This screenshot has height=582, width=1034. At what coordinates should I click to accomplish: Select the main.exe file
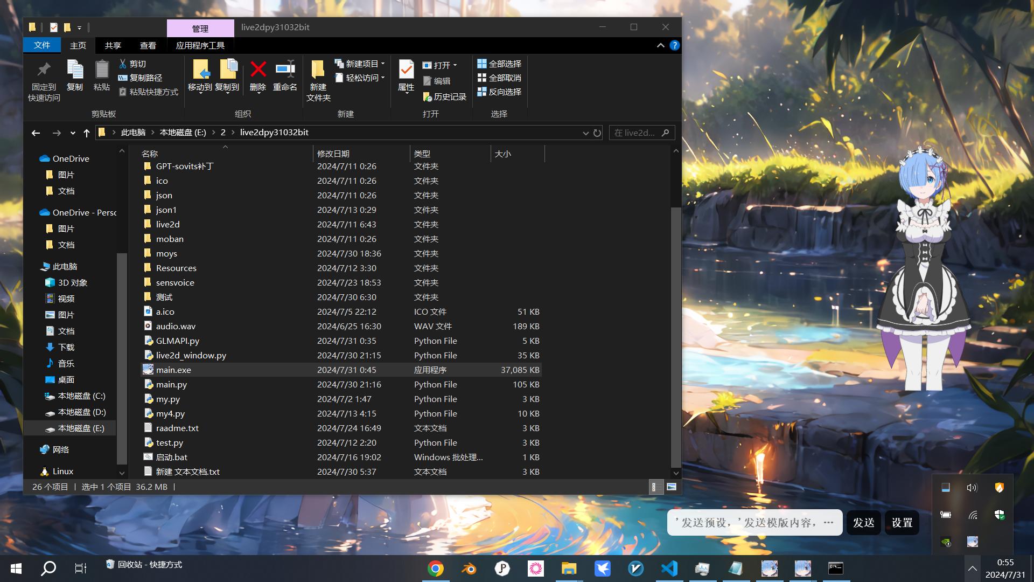[341, 370]
